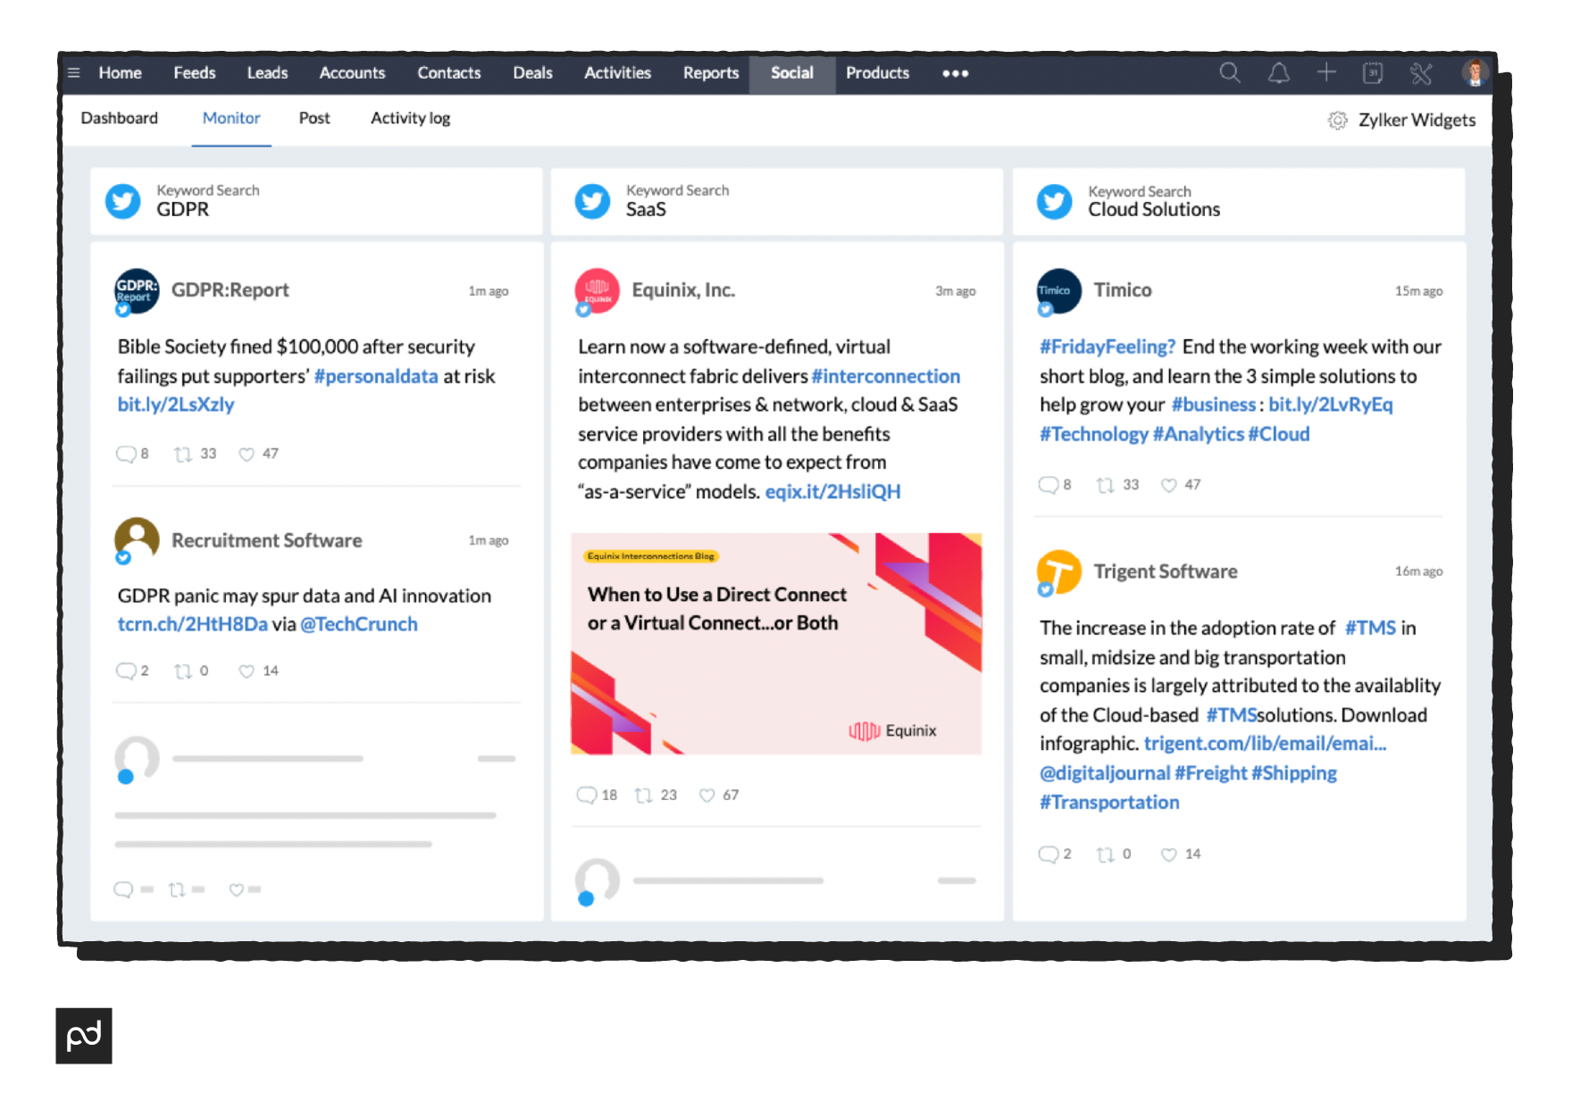Image resolution: width=1572 pixels, height=1118 pixels.
Task: Click the #interconnection hashtag
Action: coord(886,376)
